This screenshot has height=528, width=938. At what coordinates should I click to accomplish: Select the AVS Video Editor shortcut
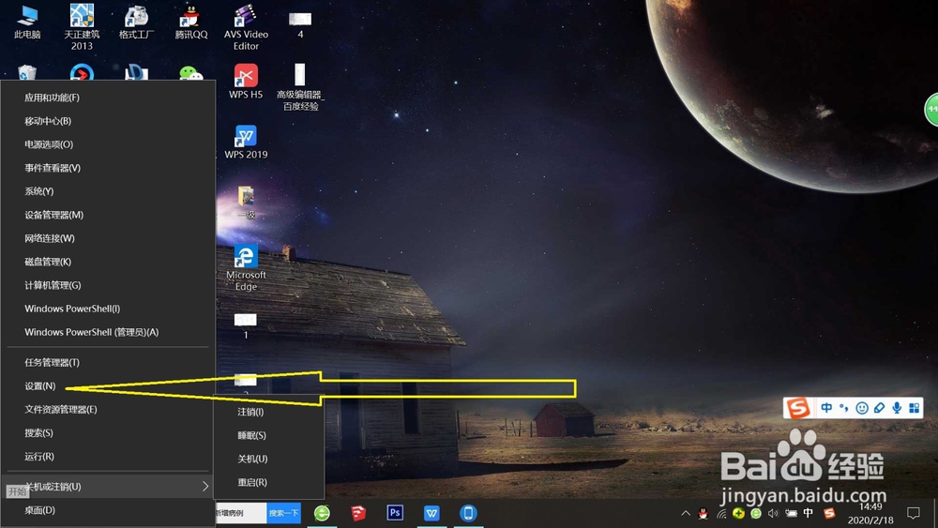246,27
